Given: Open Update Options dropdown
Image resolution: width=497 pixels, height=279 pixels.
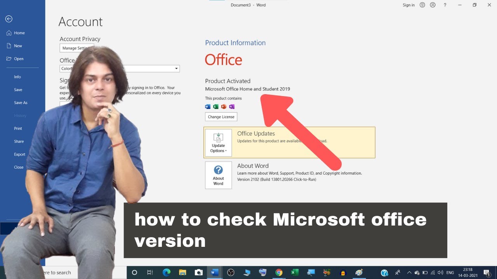Looking at the screenshot, I should 218,143.
